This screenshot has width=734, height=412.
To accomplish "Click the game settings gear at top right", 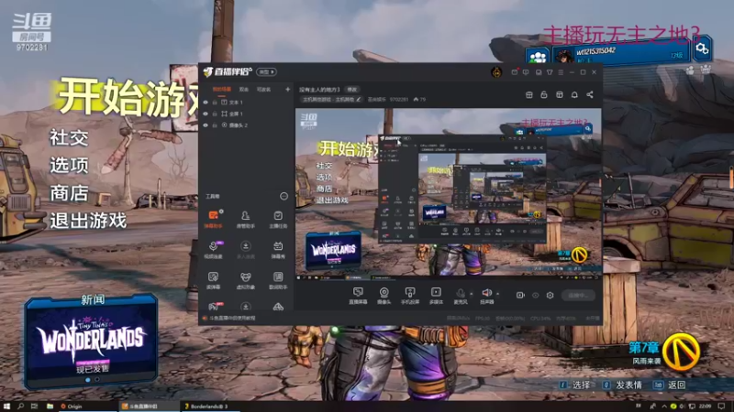I will click(702, 49).
